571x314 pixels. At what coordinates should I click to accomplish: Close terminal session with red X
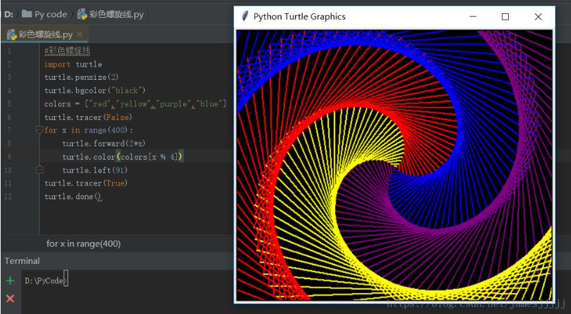(10, 299)
